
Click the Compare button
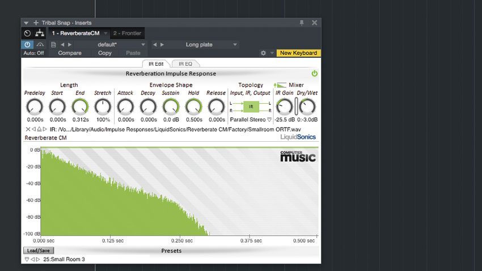pyautogui.click(x=70, y=53)
